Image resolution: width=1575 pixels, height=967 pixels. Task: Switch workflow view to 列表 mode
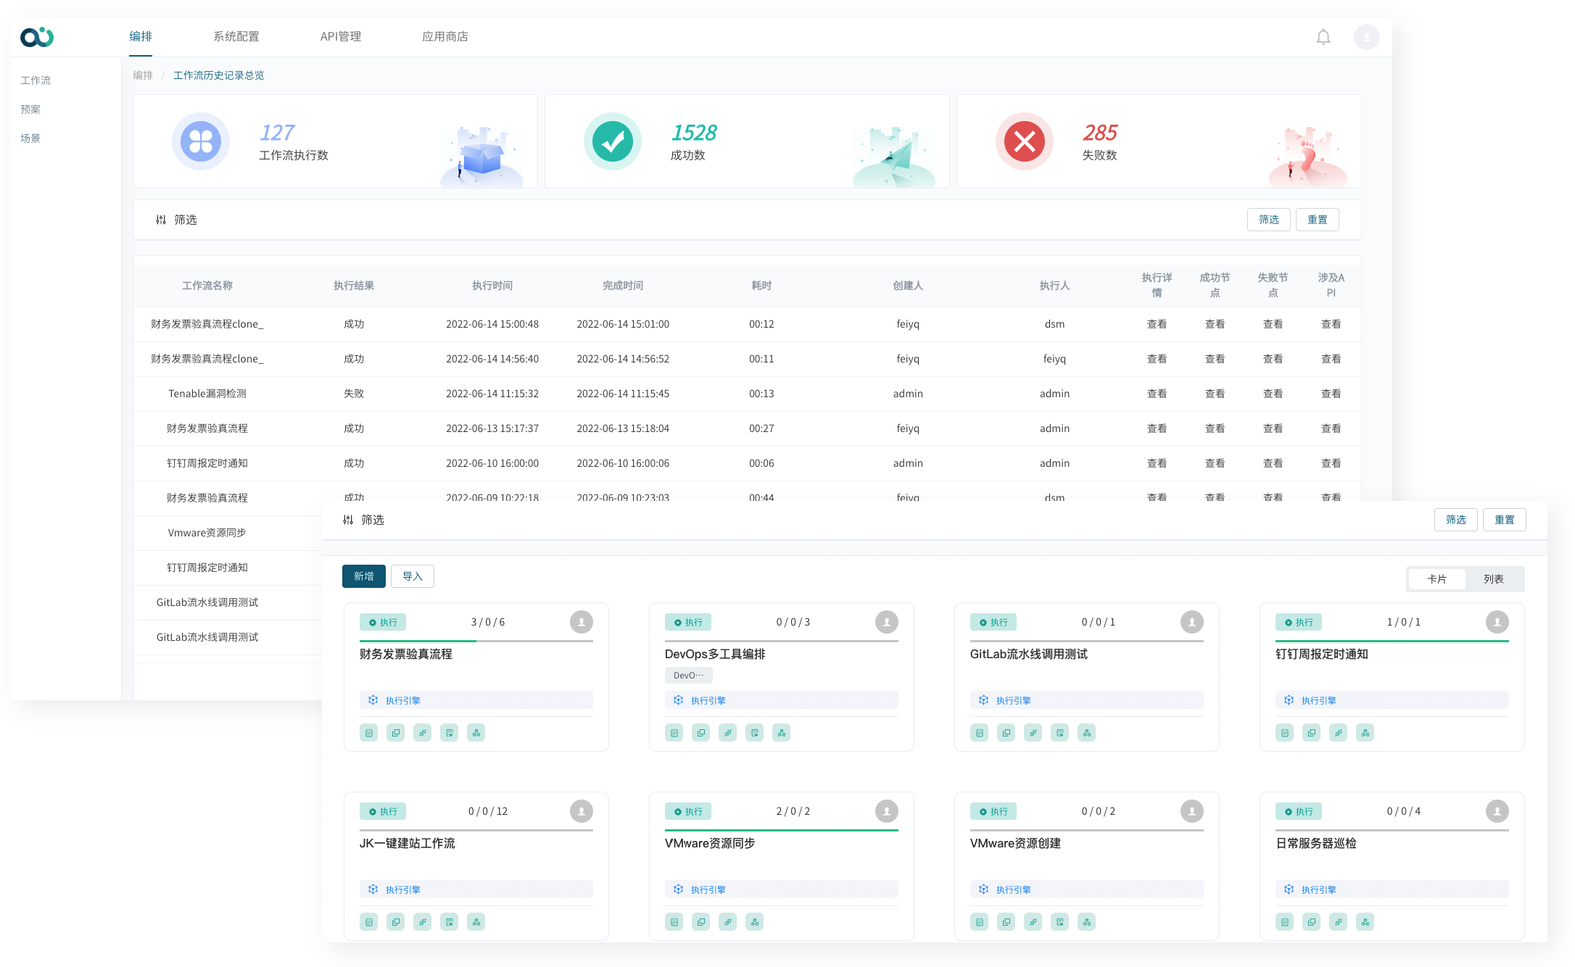(1493, 579)
